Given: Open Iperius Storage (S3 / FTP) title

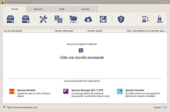Looking at the screenshot, I should [x=87, y=90].
